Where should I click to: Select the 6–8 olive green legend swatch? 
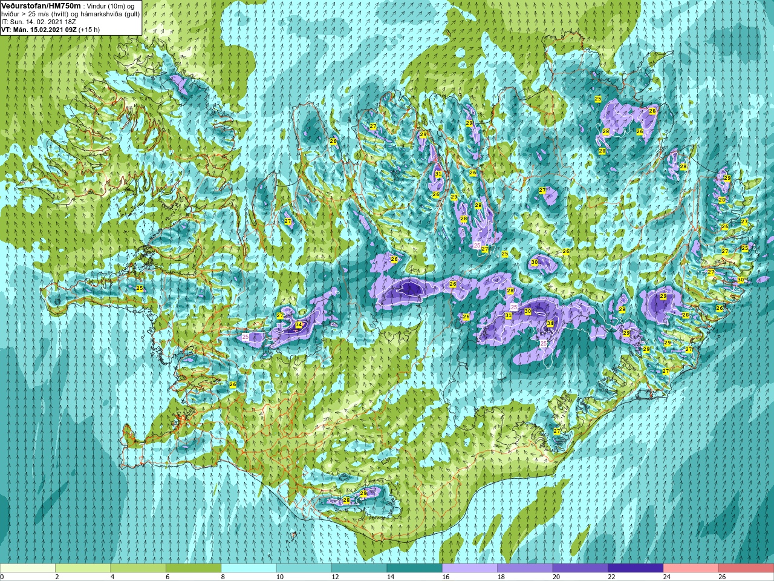point(193,568)
